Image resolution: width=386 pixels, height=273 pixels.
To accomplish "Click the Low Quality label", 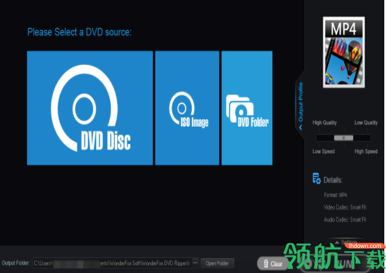I will click(366, 123).
